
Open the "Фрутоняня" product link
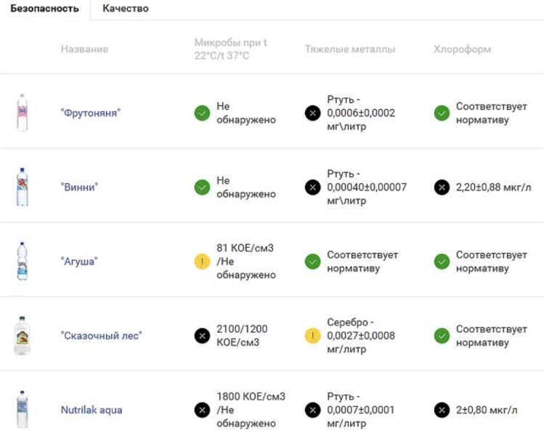91,113
